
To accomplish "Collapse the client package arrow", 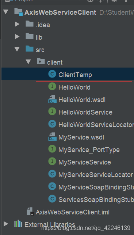I will [x=28, y=62].
